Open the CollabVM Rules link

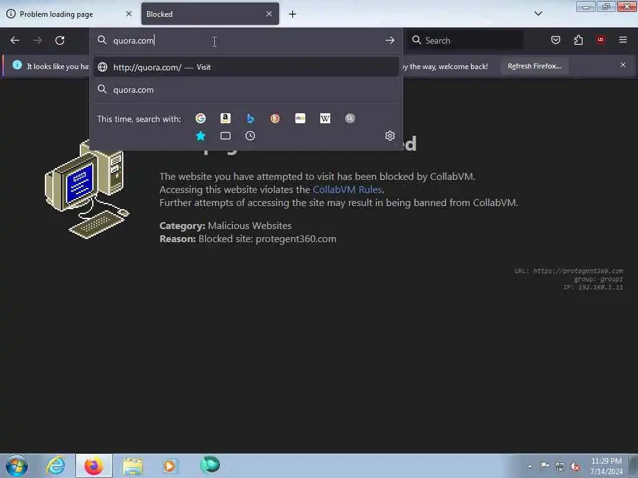(347, 189)
